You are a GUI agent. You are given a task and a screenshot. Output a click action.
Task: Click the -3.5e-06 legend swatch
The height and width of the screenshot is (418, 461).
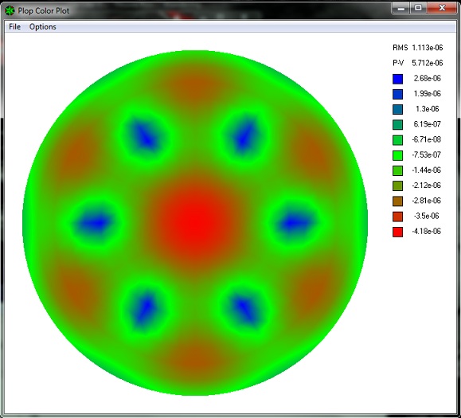tap(397, 217)
